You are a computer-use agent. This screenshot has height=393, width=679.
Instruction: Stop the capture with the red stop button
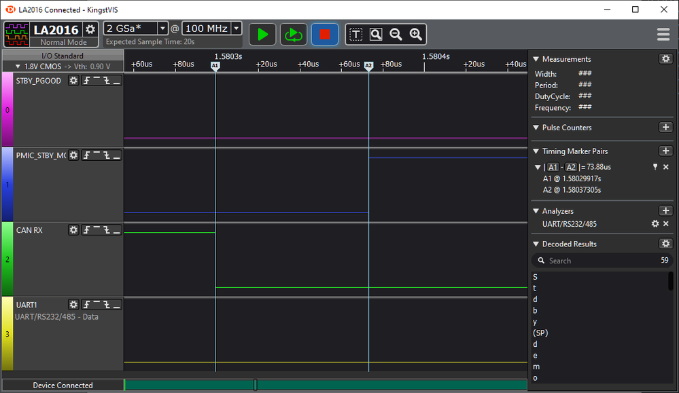[x=325, y=34]
